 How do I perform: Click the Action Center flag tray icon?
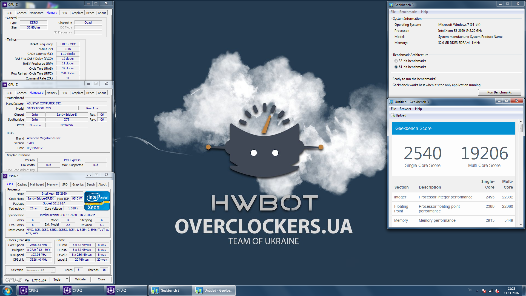[x=484, y=291]
